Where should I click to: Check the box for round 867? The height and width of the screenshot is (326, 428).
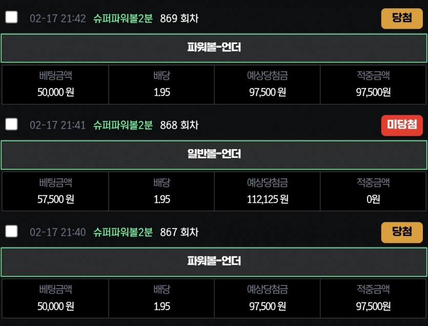(11, 231)
